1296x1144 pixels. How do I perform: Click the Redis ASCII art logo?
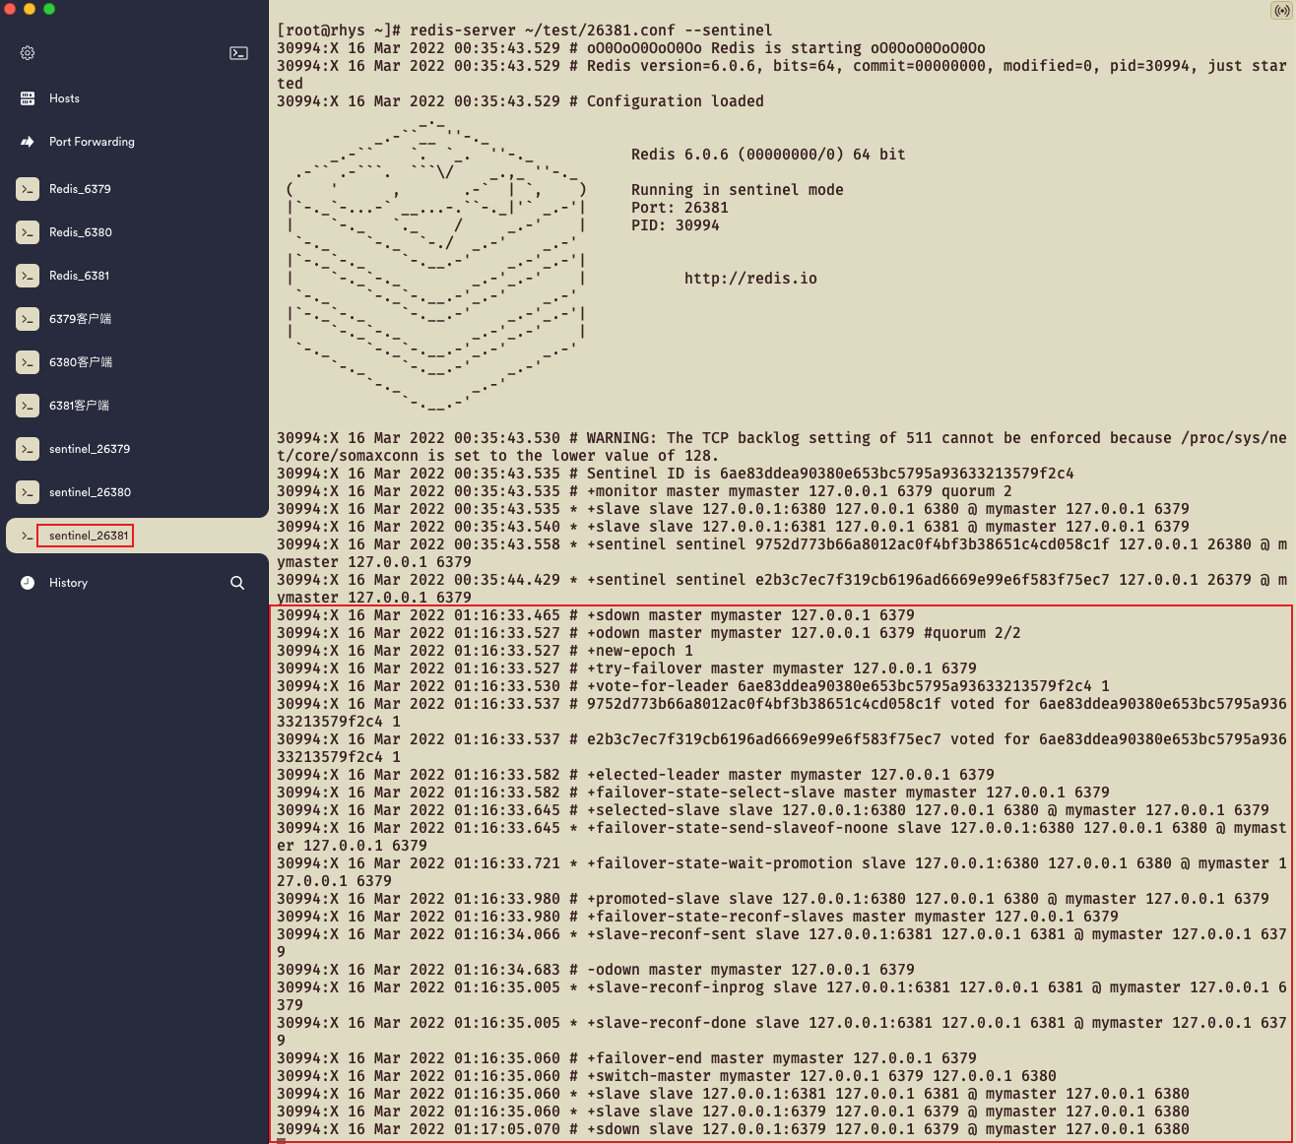(436, 266)
